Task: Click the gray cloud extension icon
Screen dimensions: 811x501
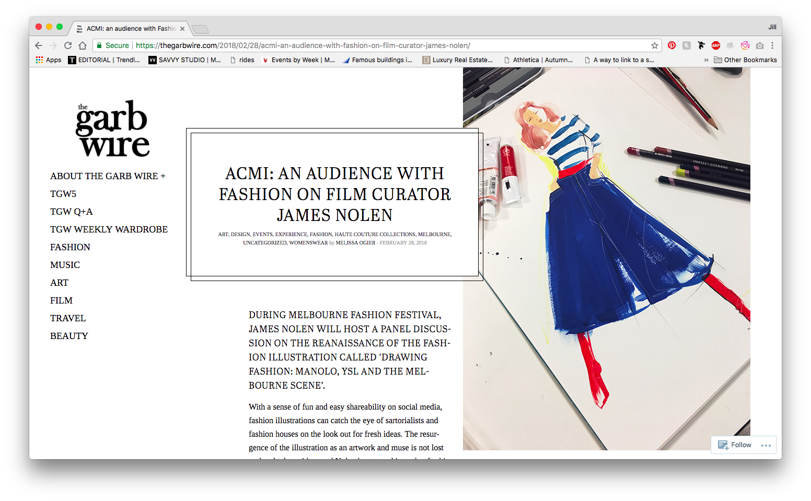Action: tap(731, 45)
